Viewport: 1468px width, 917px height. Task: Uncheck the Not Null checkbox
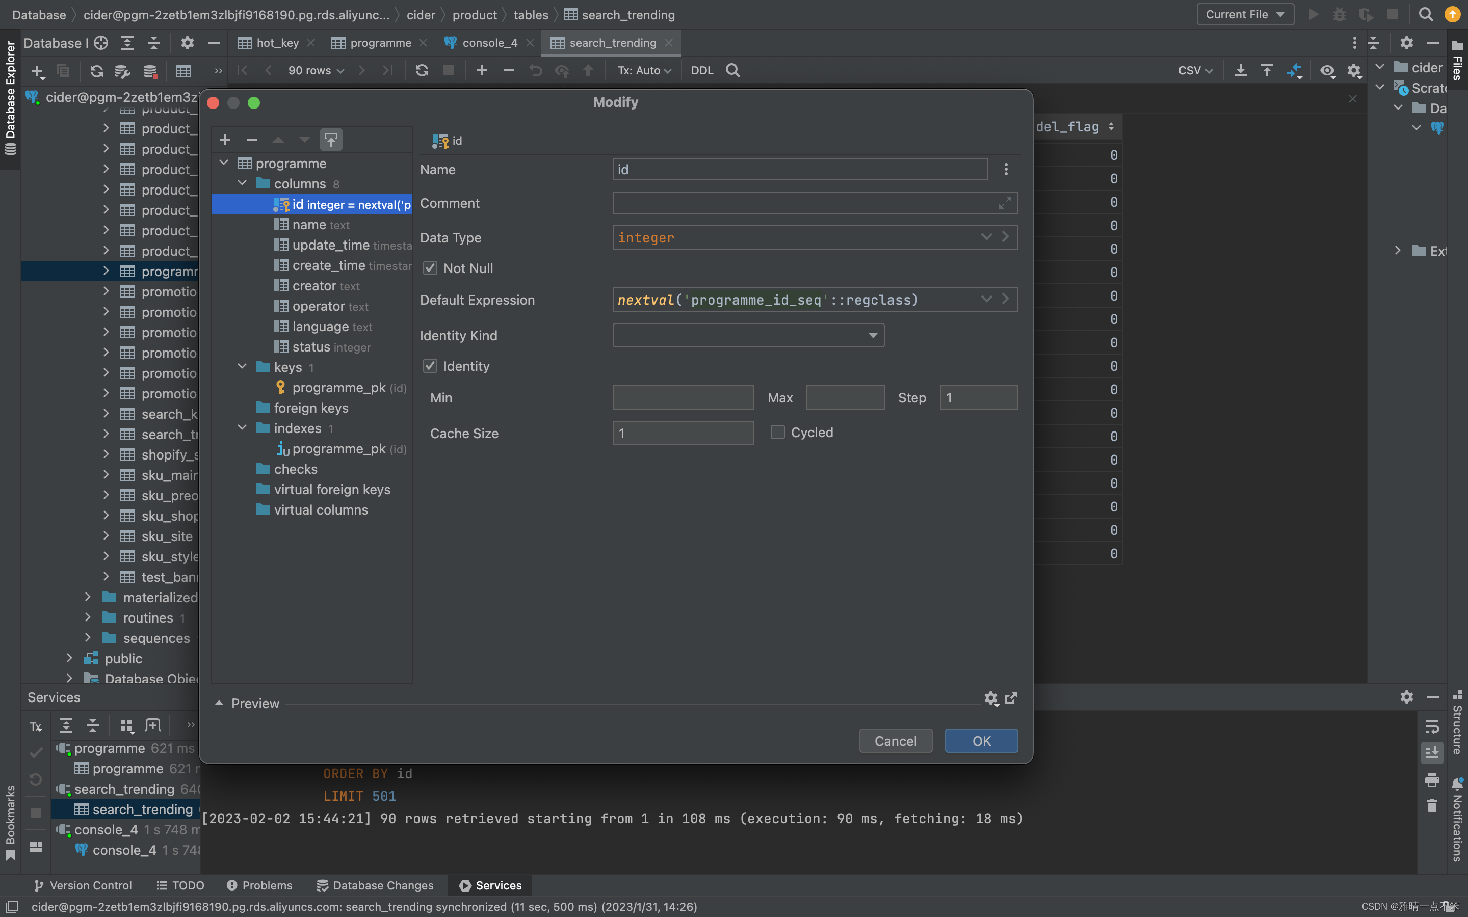click(x=430, y=268)
